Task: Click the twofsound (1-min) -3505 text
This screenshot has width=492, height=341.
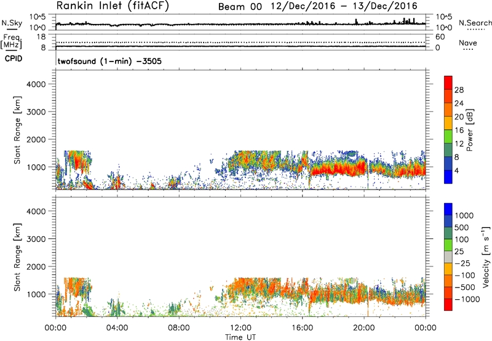Action: 109,61
